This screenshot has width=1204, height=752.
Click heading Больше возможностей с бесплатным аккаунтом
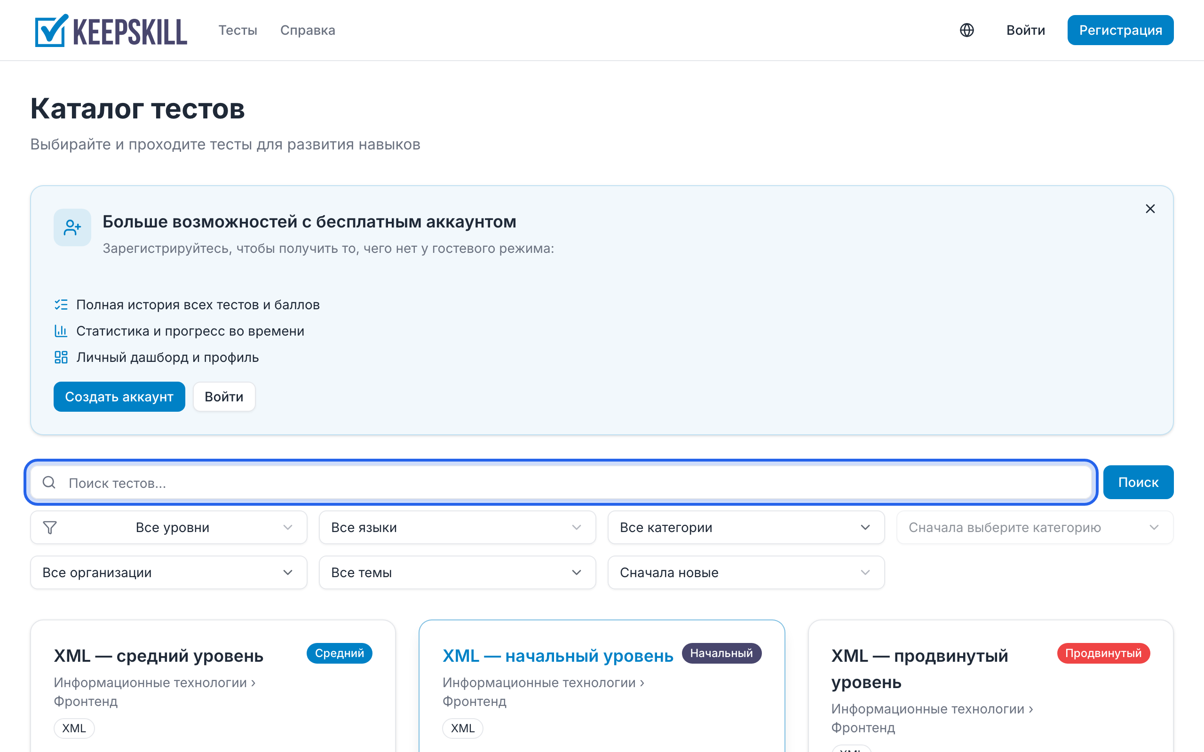tap(309, 222)
